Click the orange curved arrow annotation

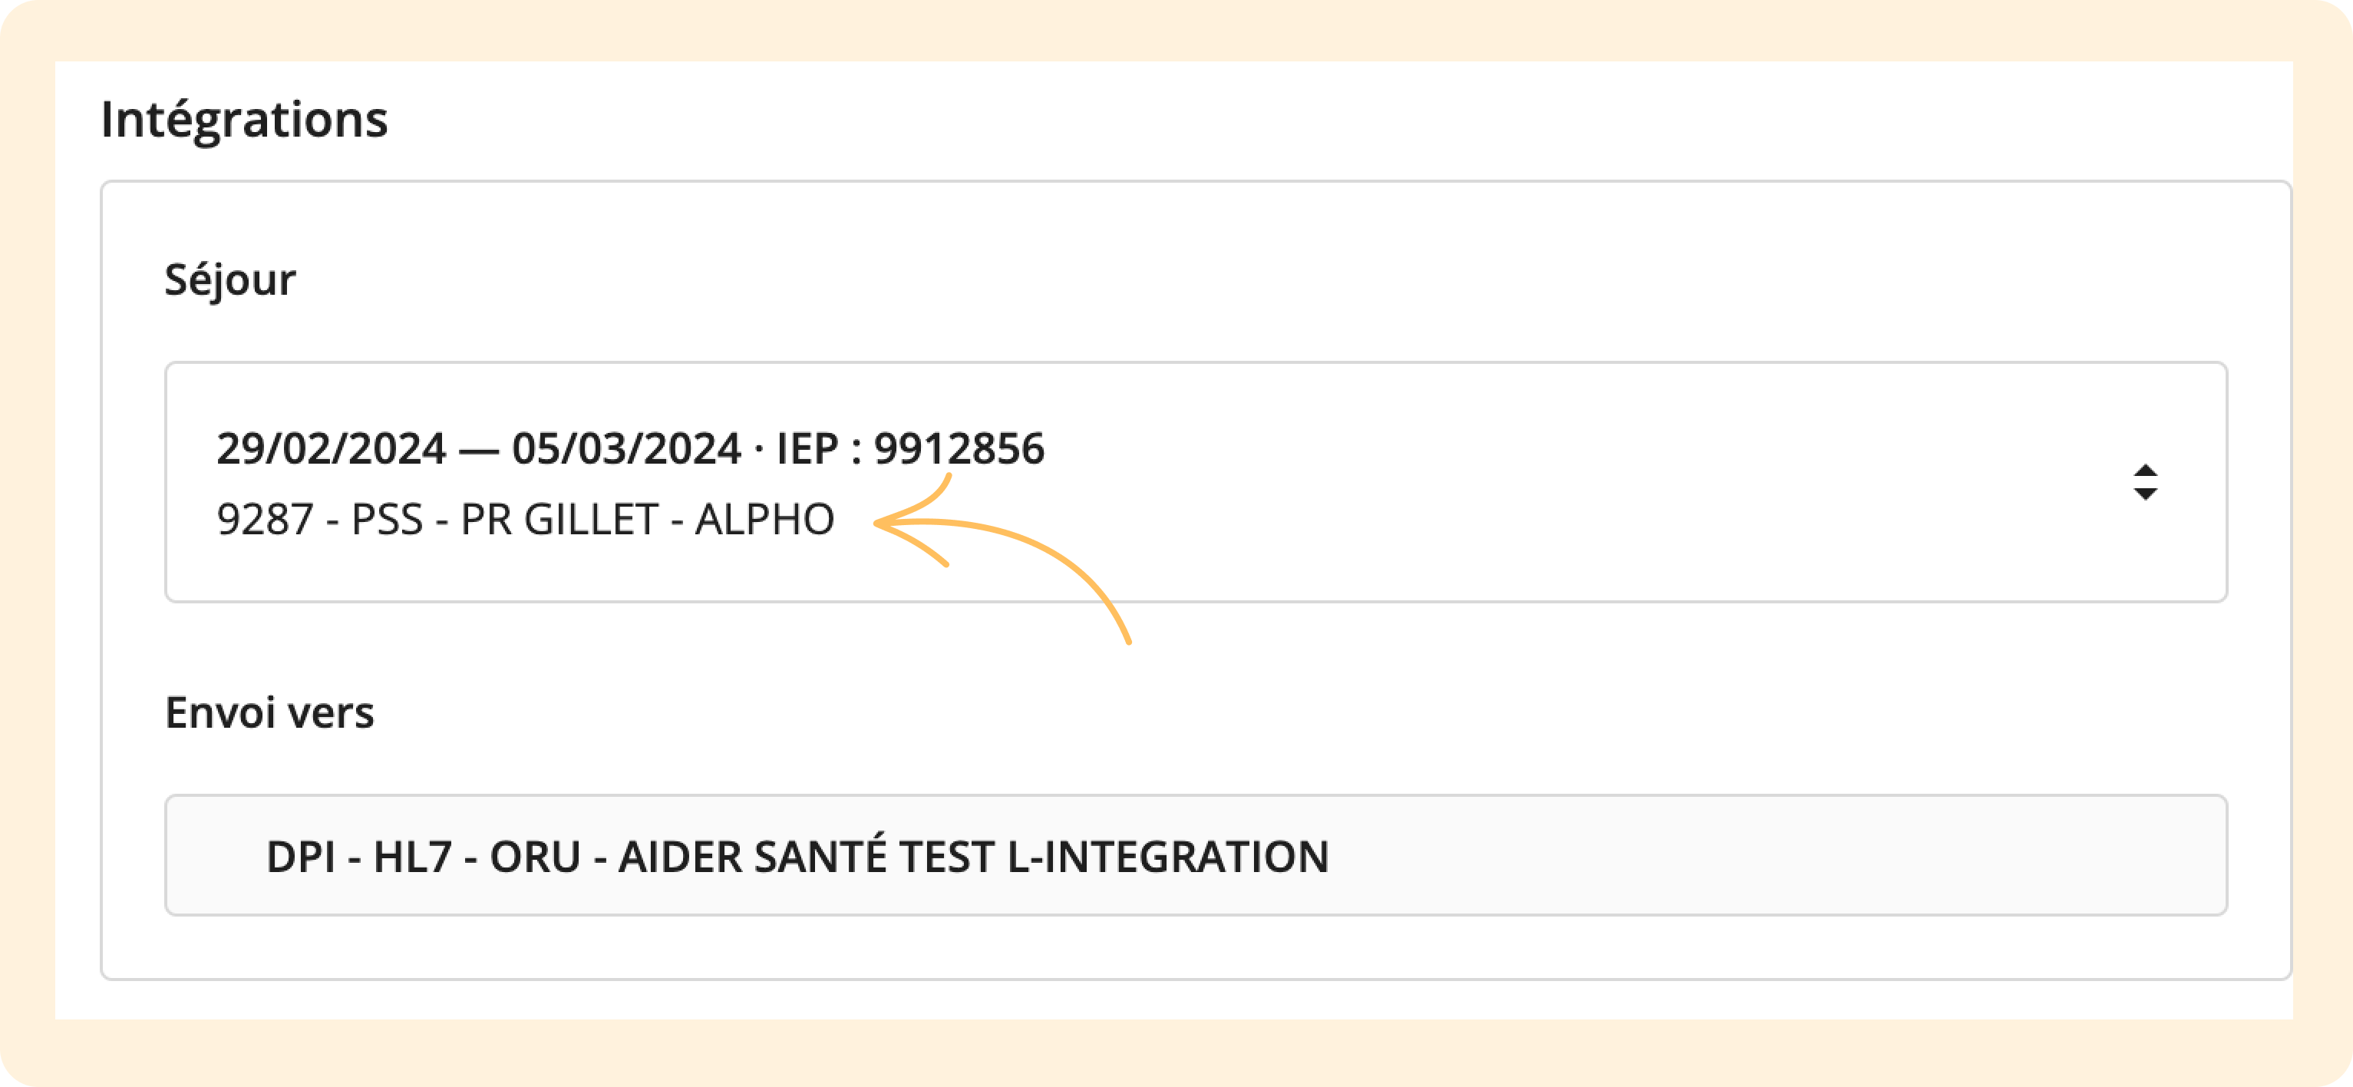[1002, 558]
